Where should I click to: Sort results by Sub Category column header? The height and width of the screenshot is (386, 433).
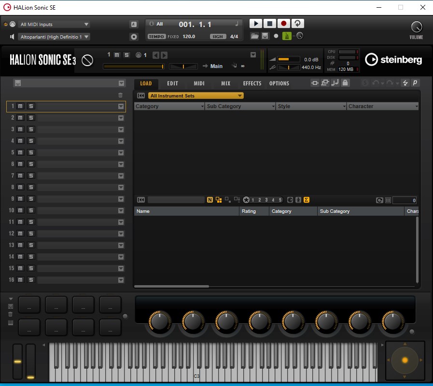click(361, 211)
